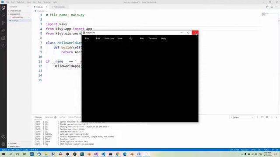The height and width of the screenshot is (157, 280).
Task: Open editor More Actions ellipsis
Action: click(276, 7)
